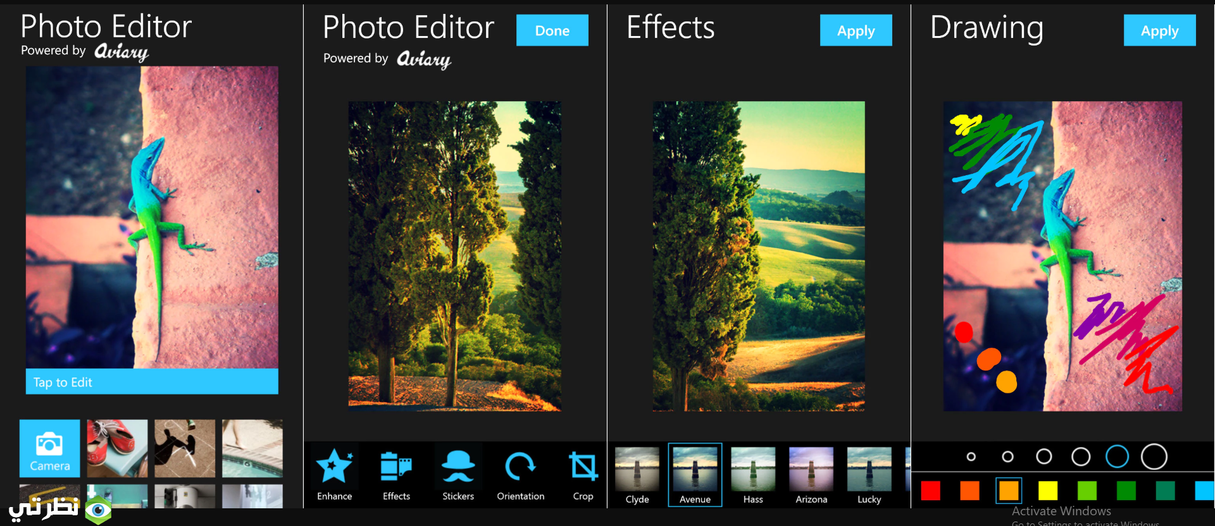Choose the Clyde effect filter
The image size is (1215, 526).
(x=637, y=475)
